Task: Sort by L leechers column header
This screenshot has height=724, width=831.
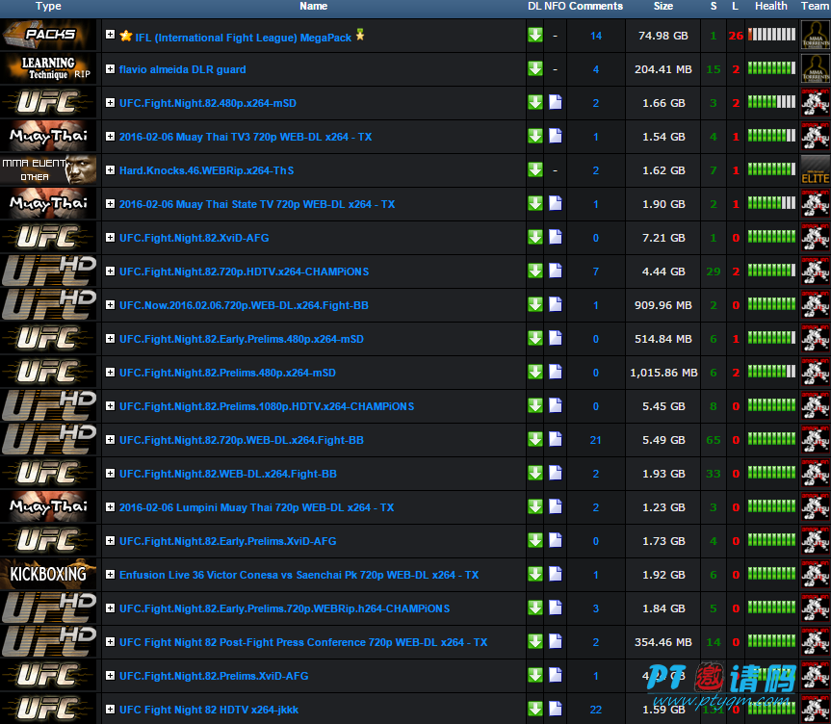Action: click(735, 6)
